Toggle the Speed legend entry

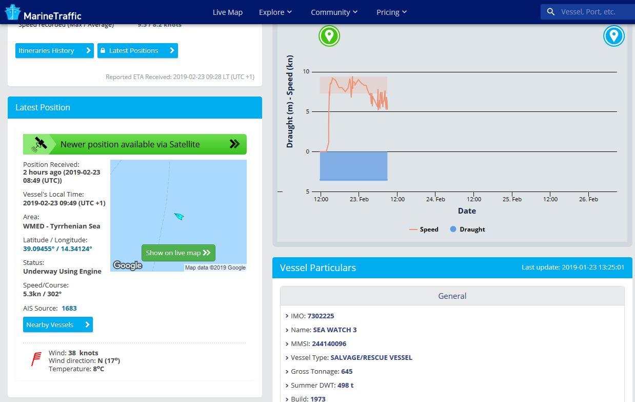click(424, 229)
